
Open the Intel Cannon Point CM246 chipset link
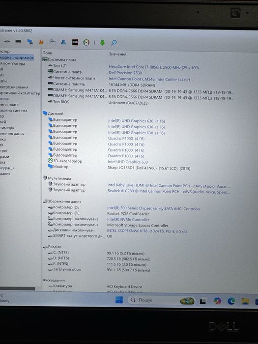pyautogui.click(x=149, y=79)
